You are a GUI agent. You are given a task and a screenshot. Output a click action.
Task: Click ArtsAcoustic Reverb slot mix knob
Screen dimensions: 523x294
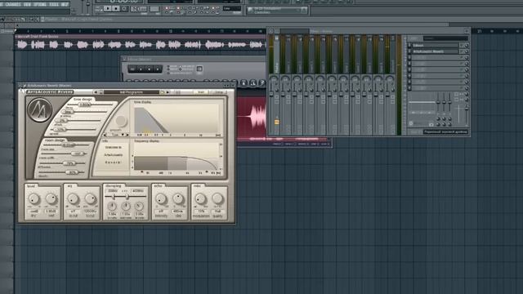[x=467, y=51]
